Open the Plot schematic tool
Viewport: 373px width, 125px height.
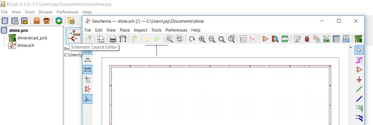tap(123, 39)
